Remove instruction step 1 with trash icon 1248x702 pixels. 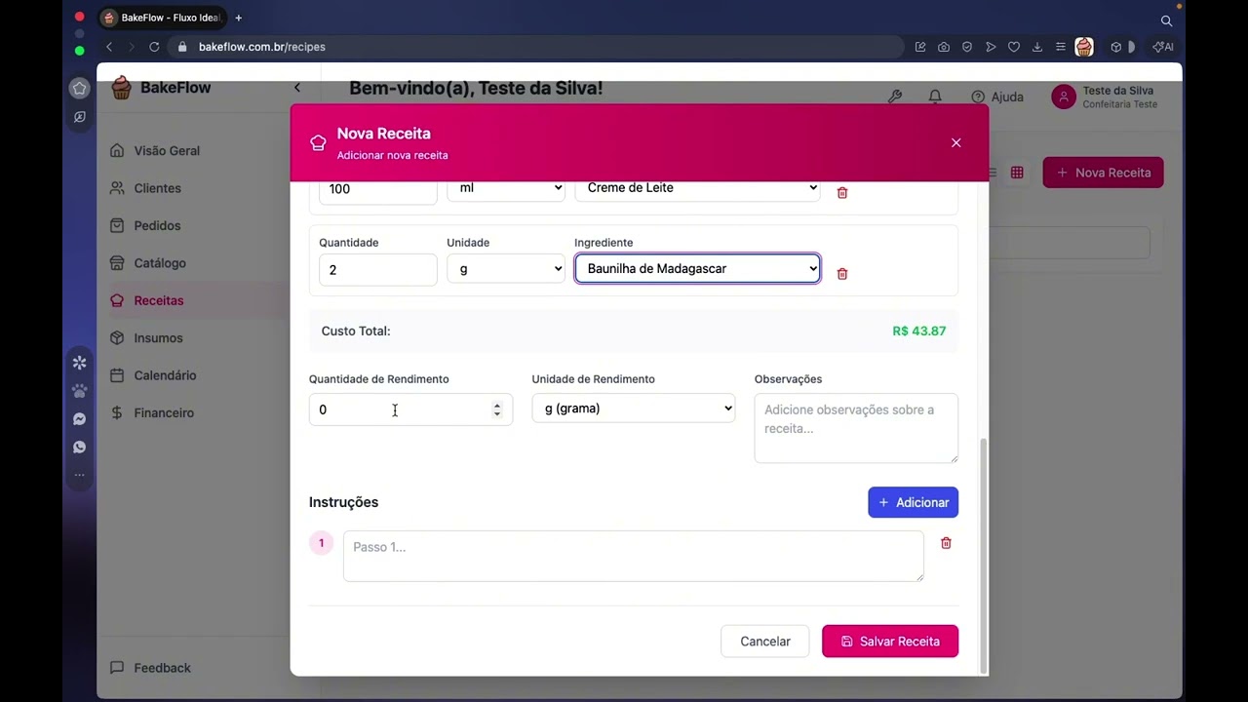pos(946,543)
